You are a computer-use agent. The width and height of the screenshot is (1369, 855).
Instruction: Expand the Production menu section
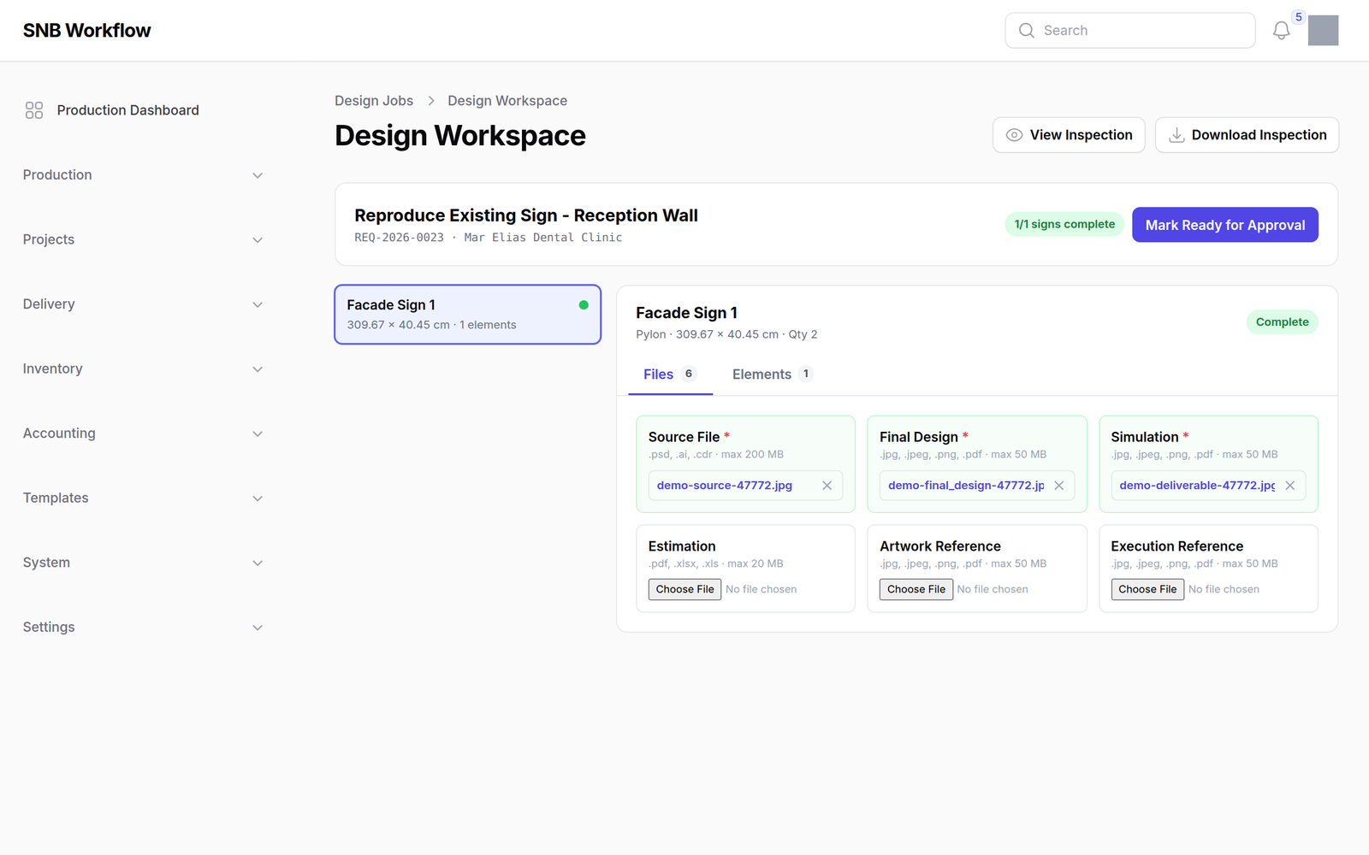coord(143,175)
